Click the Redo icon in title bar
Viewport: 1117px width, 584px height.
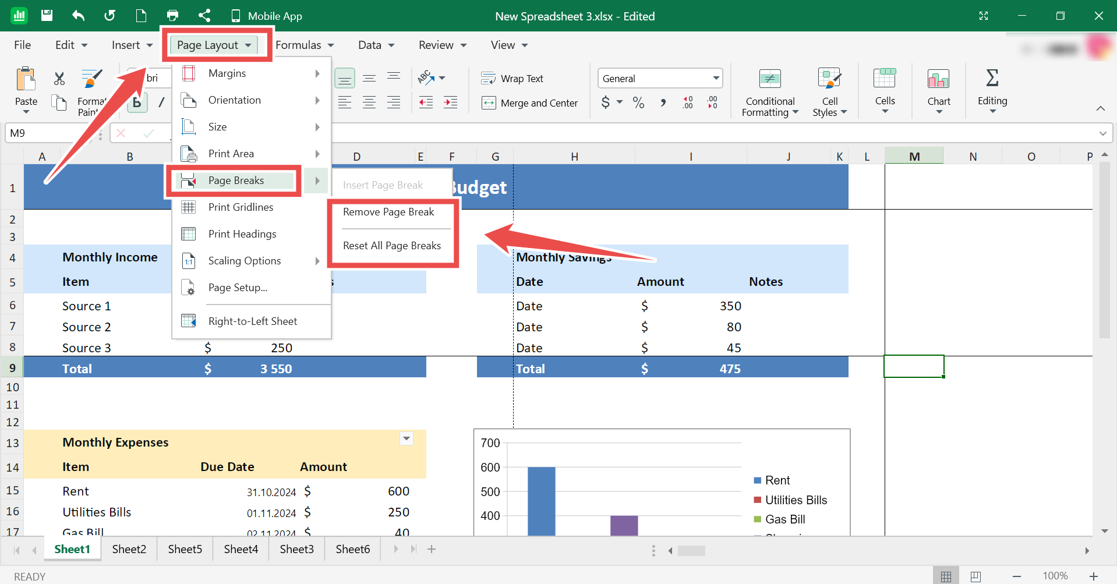109,16
